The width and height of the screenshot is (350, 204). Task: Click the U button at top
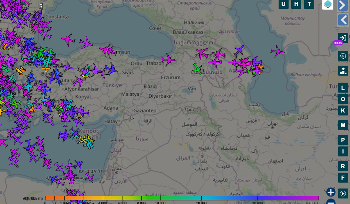click(283, 4)
